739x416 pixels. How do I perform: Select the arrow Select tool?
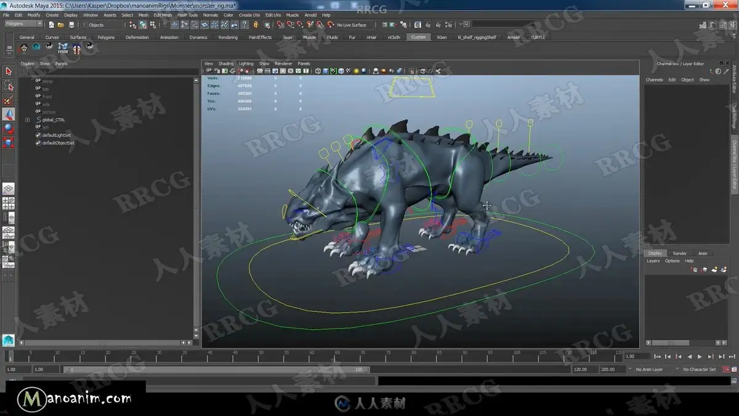click(x=9, y=71)
